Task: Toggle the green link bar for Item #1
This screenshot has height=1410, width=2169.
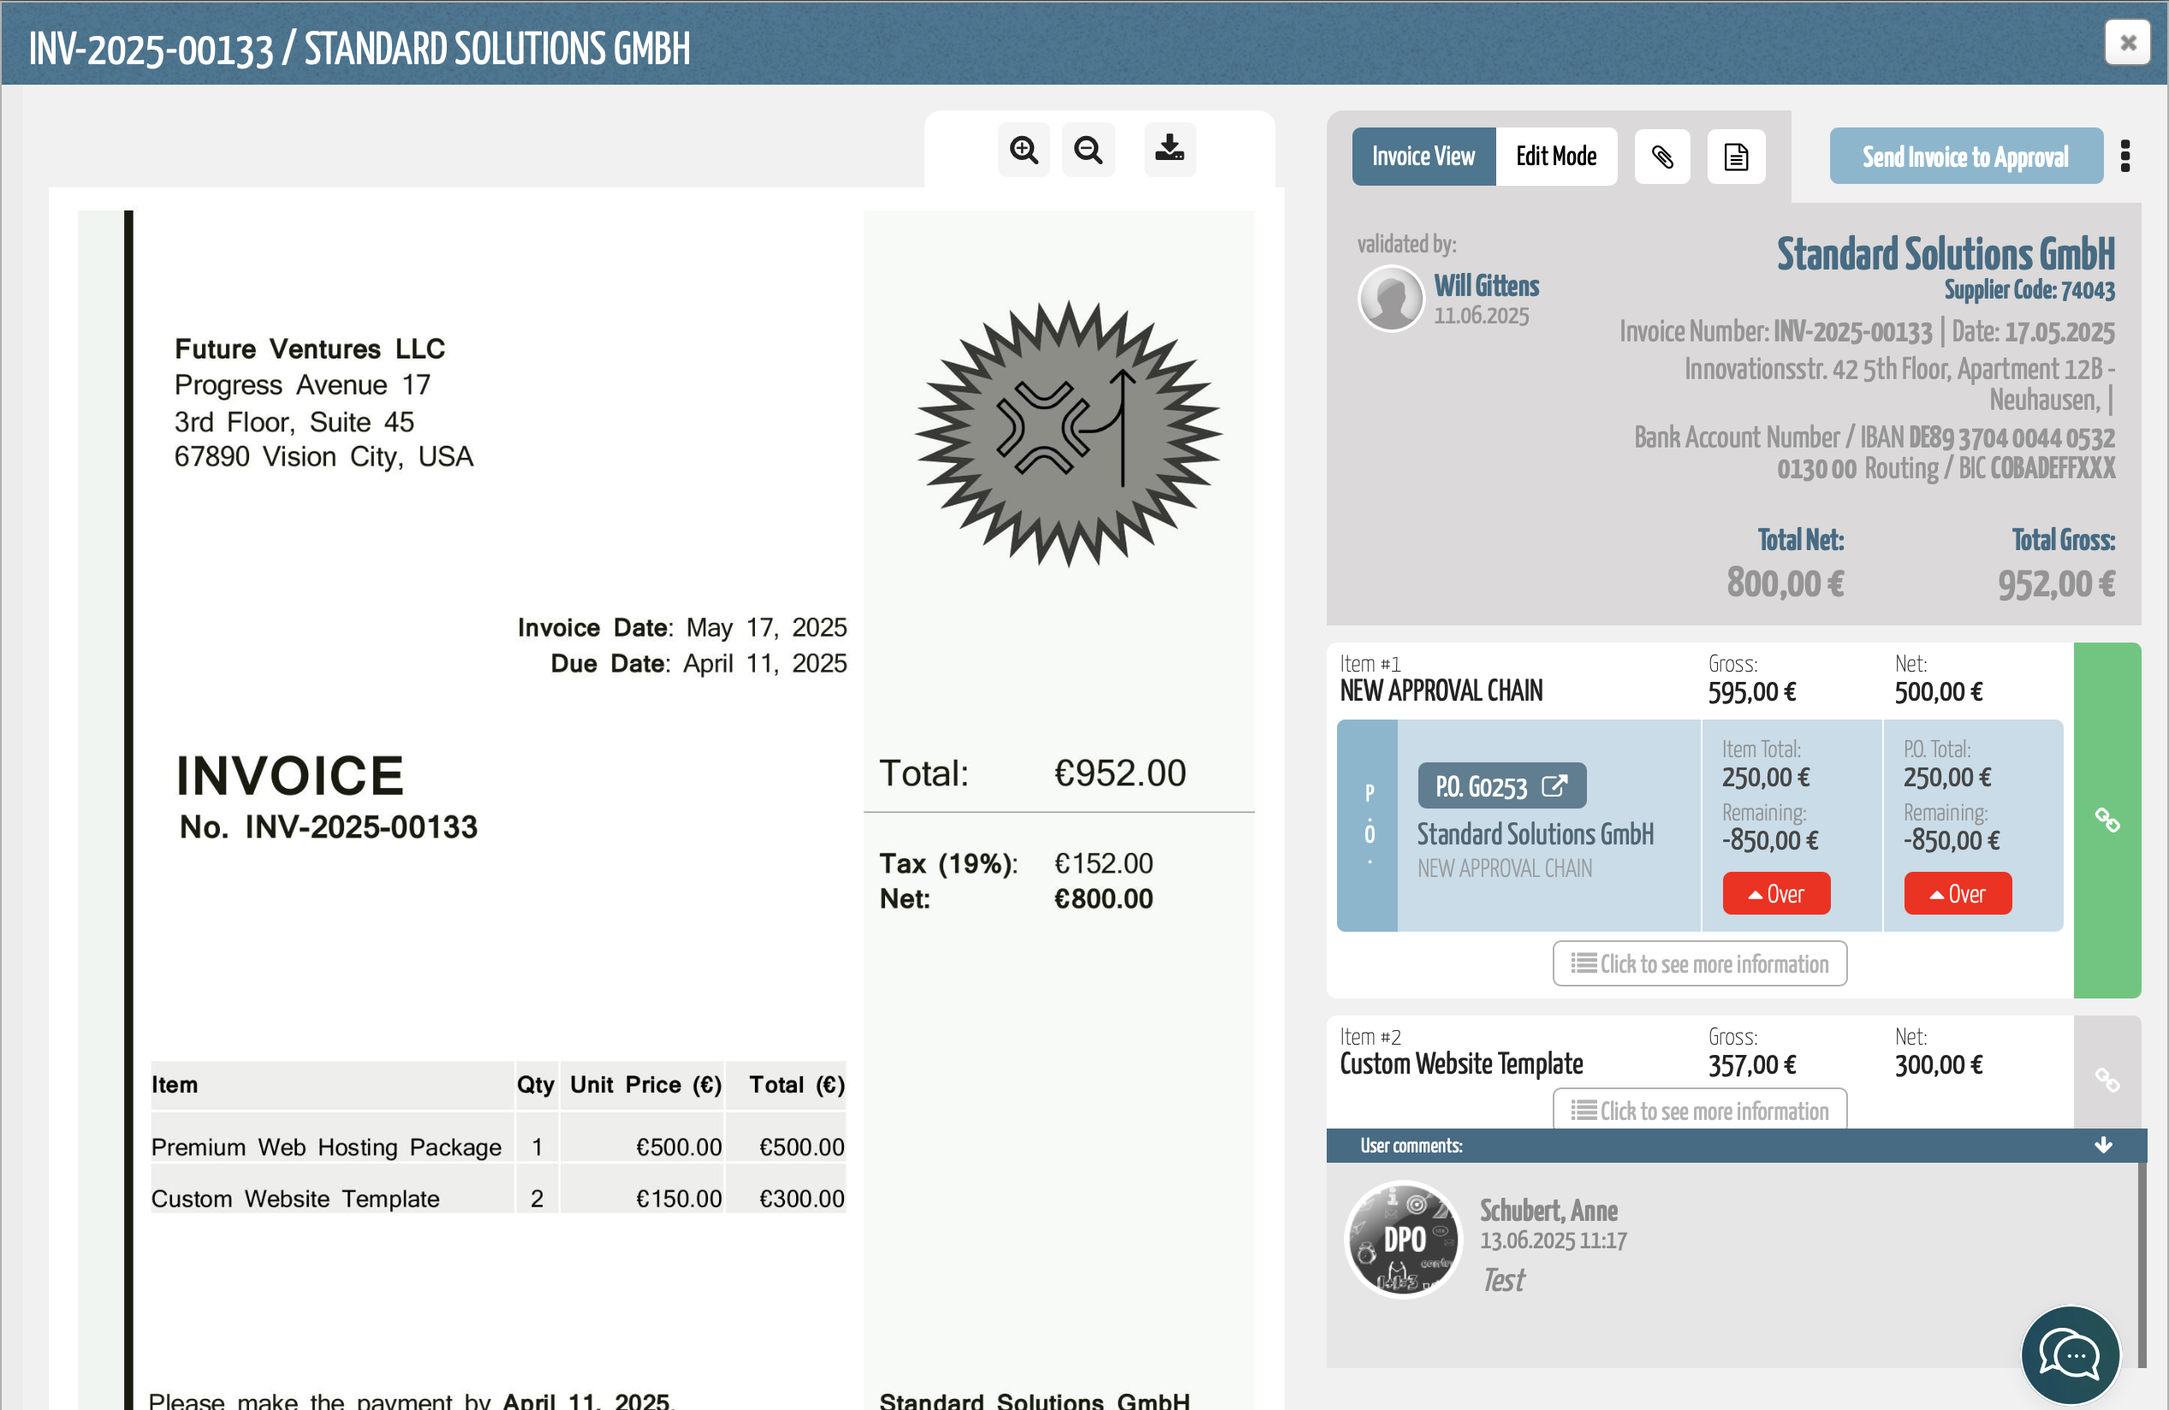Action: (2107, 820)
